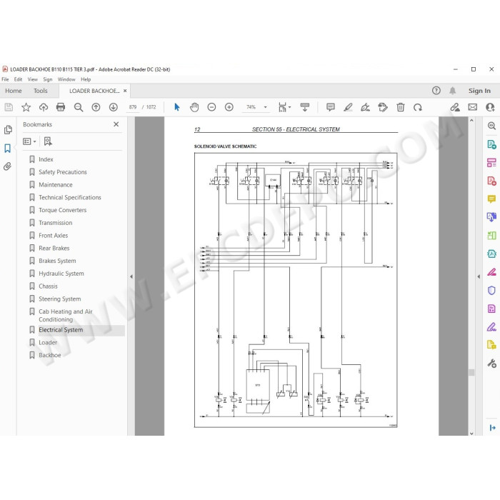The image size is (500, 500).
Task: Collapse the left navigation pane arrow
Action: (x=131, y=276)
